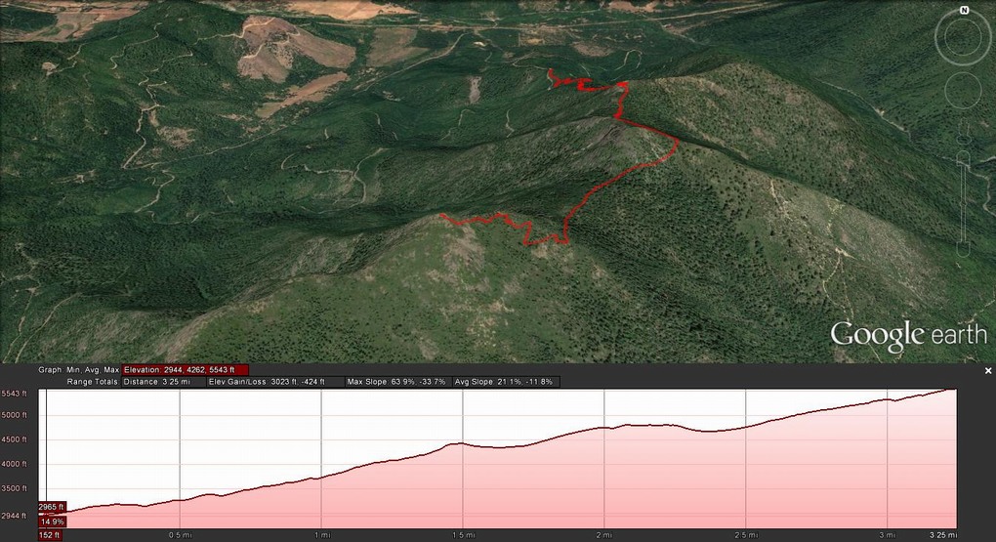Click the Distance range total readout
The width and height of the screenshot is (996, 542).
coord(162,381)
